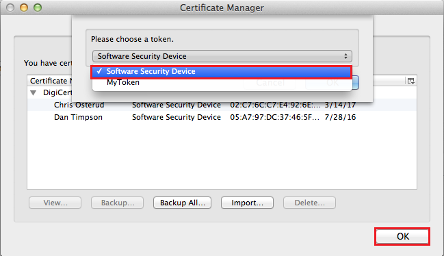Click the Backup... button

coord(118,203)
